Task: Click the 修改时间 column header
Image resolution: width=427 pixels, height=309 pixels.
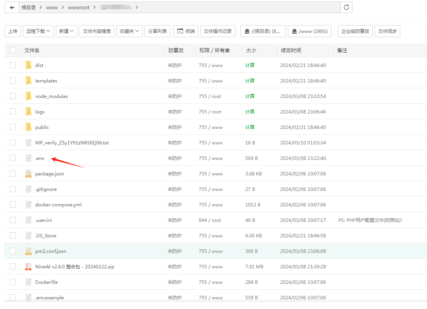Action: [291, 50]
